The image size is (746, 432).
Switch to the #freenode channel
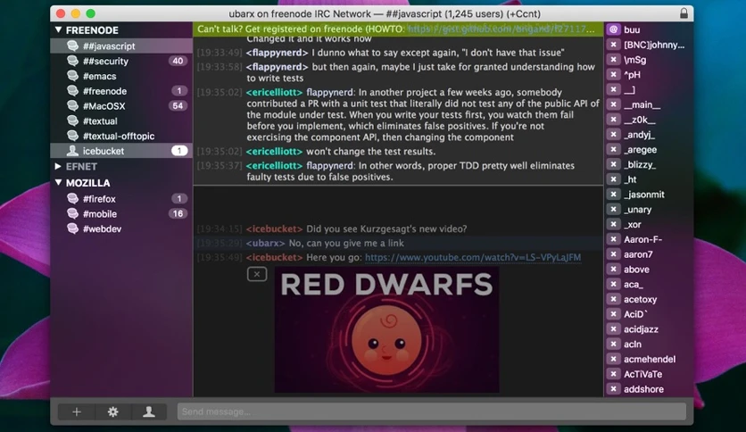coord(121,91)
